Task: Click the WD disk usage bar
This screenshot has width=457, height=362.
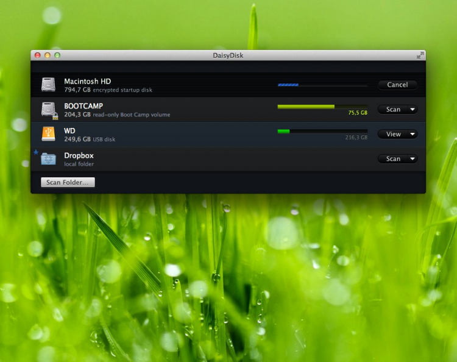Action: coord(322,132)
